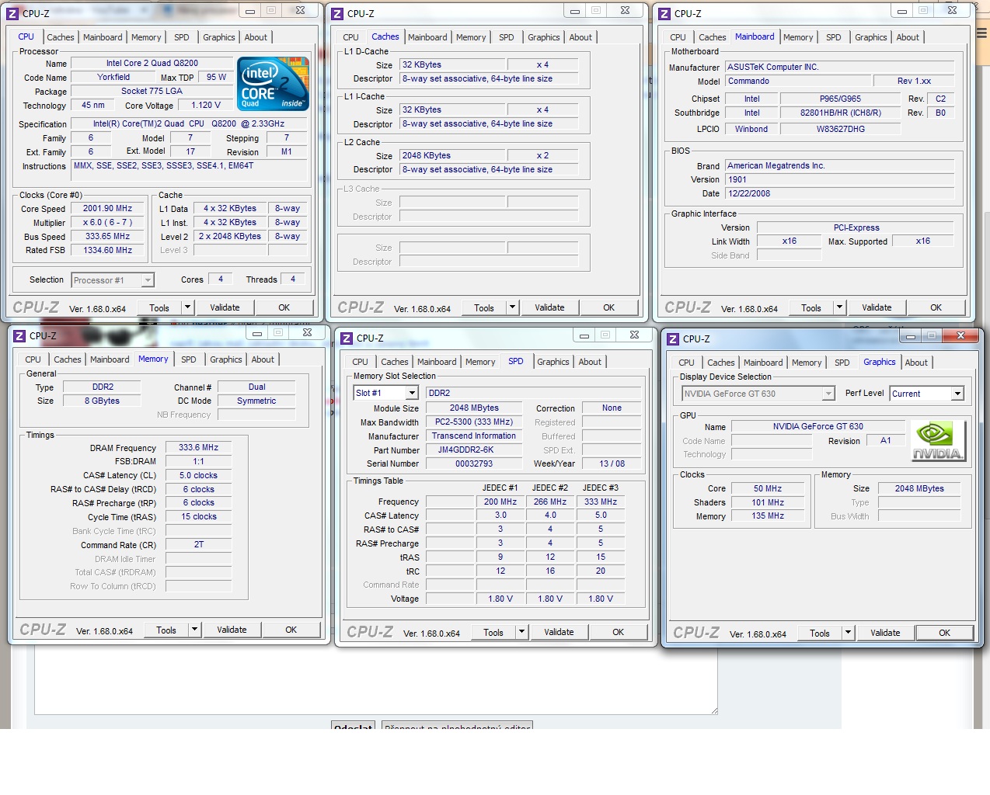Image resolution: width=990 pixels, height=795 pixels.
Task: Open Mainboard tab in the Intel processor window
Action: pos(103,37)
